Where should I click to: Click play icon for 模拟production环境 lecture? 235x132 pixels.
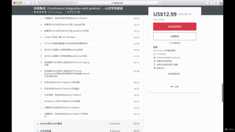point(41,56)
